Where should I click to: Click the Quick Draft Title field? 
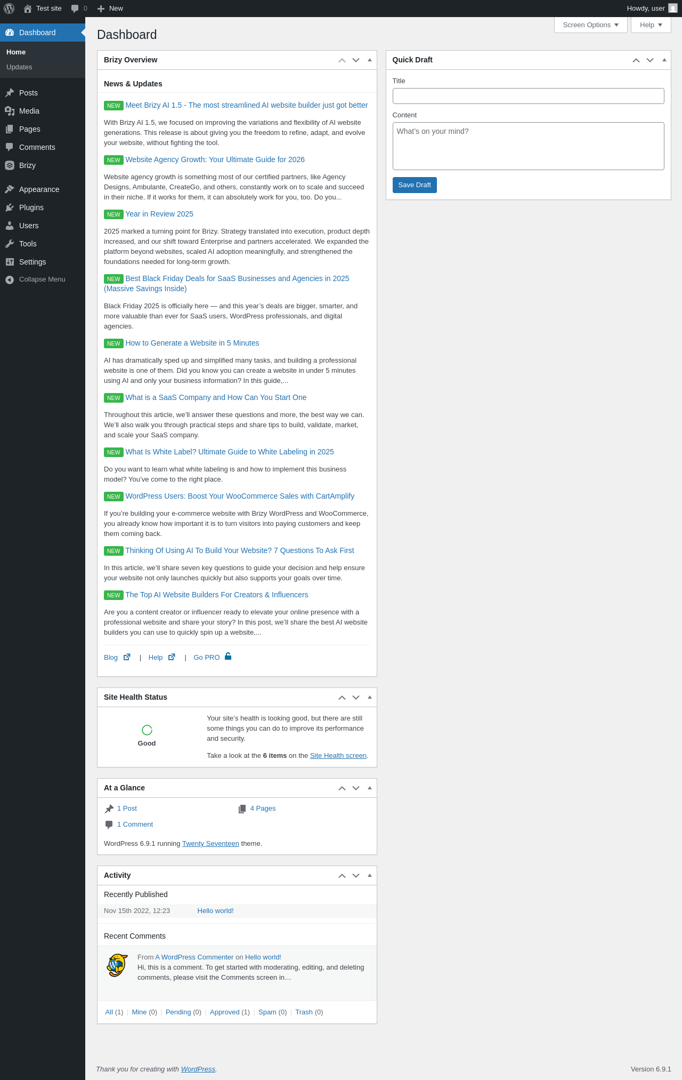[x=528, y=96]
